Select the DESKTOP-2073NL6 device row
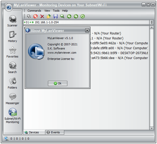 click(119, 53)
